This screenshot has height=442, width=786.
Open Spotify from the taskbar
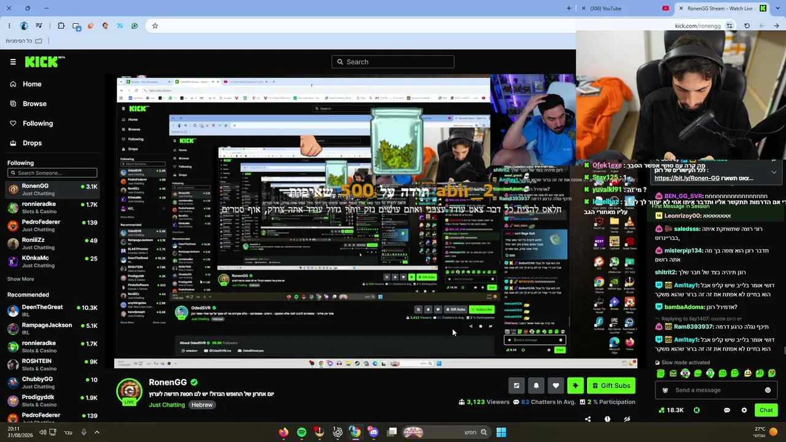[x=302, y=432]
